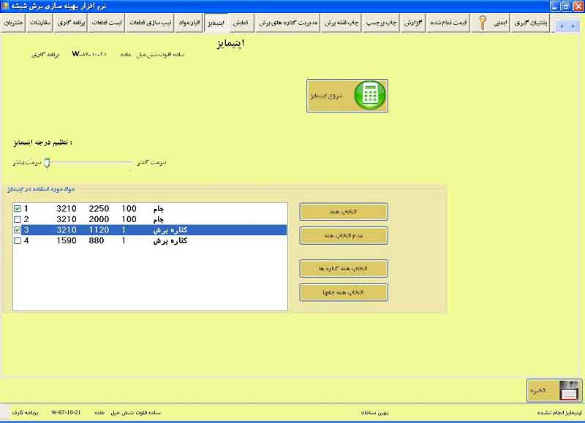
Task: Switch to the انبار مواد (material stock) tab
Action: point(189,23)
